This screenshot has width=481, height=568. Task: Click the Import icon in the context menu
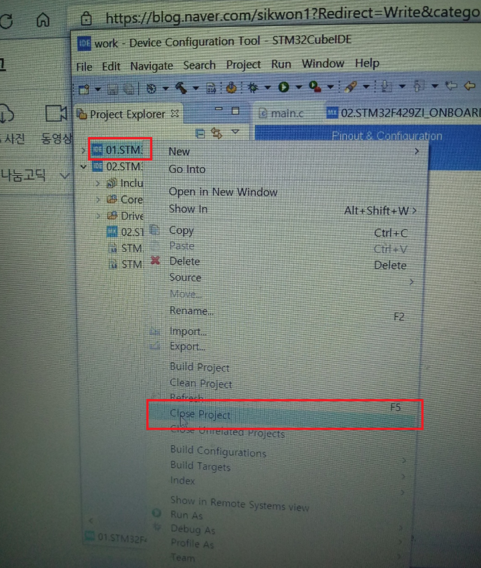coord(155,331)
